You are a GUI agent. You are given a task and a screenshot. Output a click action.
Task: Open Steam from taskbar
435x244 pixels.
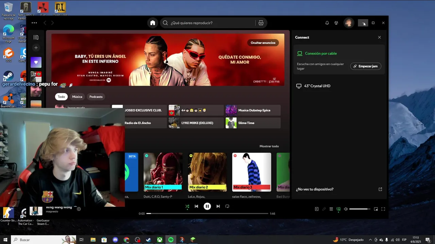click(x=149, y=240)
